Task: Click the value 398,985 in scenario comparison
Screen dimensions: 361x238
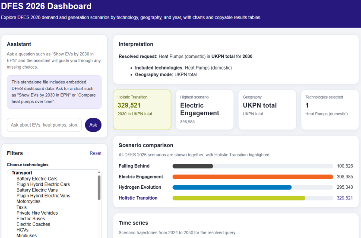Action: pos(345,177)
